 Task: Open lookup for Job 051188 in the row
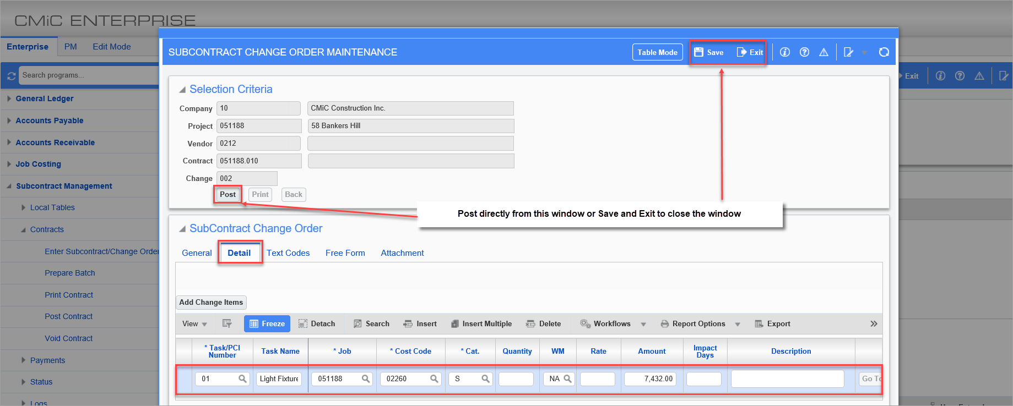(x=365, y=378)
